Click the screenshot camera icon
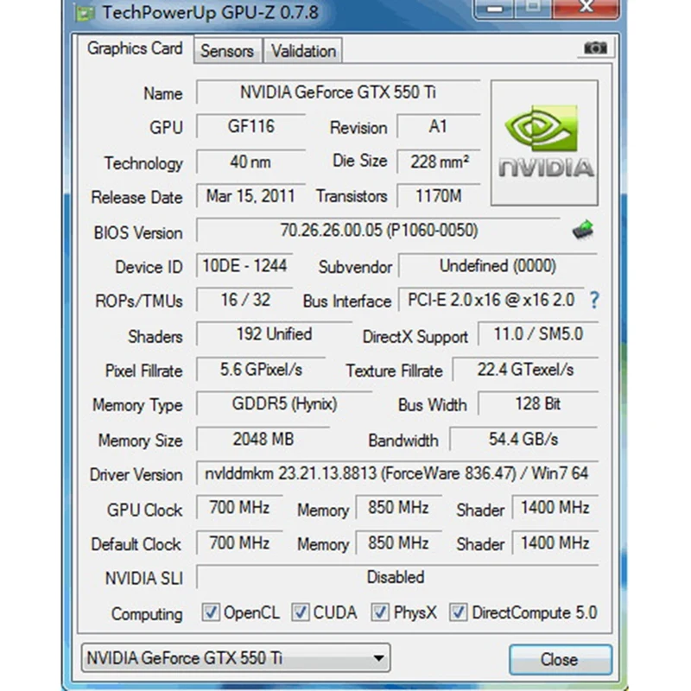Image resolution: width=691 pixels, height=691 pixels. tap(595, 48)
